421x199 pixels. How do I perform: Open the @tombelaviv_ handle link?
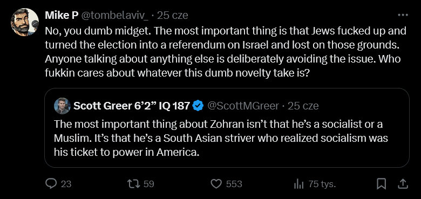point(114,16)
